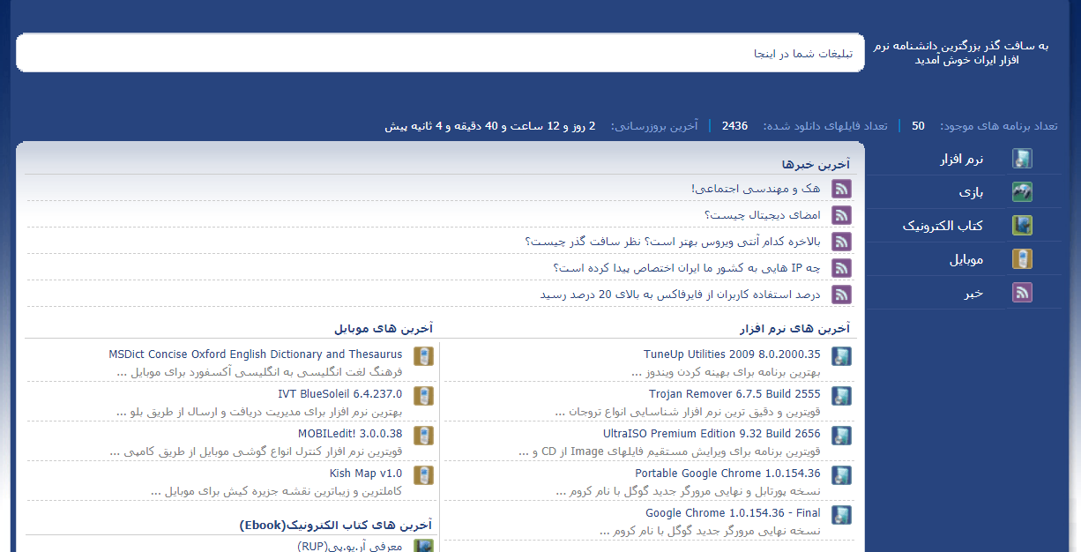Click the icon beside Google Chrome Final

pos(842,515)
